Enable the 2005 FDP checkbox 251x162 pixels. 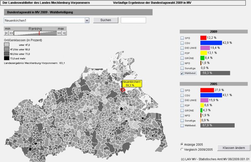(x=182, y=105)
